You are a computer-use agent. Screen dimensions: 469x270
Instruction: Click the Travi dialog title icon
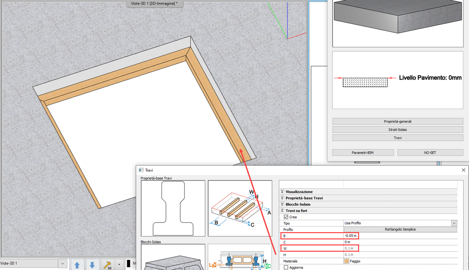pyautogui.click(x=141, y=170)
